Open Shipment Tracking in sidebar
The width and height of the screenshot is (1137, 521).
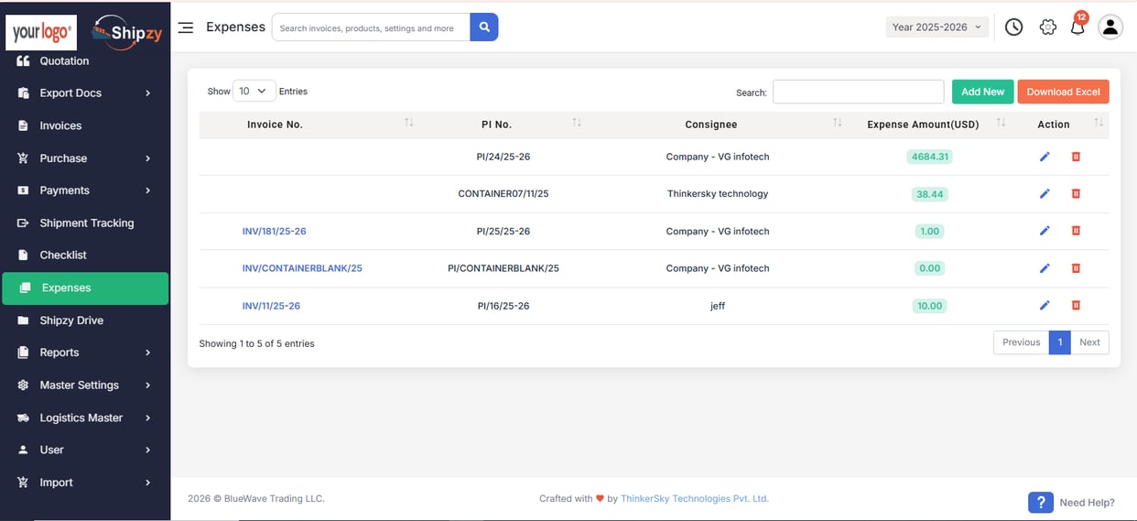tap(86, 223)
